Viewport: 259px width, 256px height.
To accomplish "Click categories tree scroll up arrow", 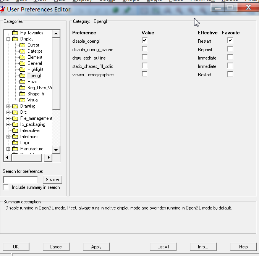I will click(56, 34).
